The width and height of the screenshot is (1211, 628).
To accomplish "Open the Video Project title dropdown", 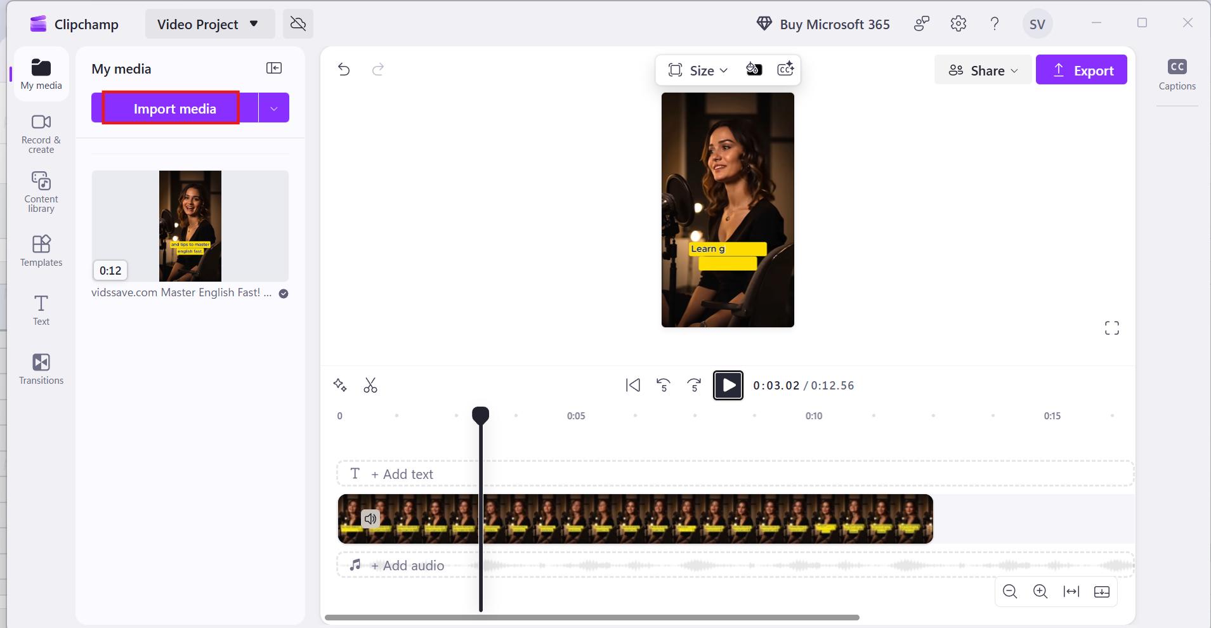I will pyautogui.click(x=210, y=24).
